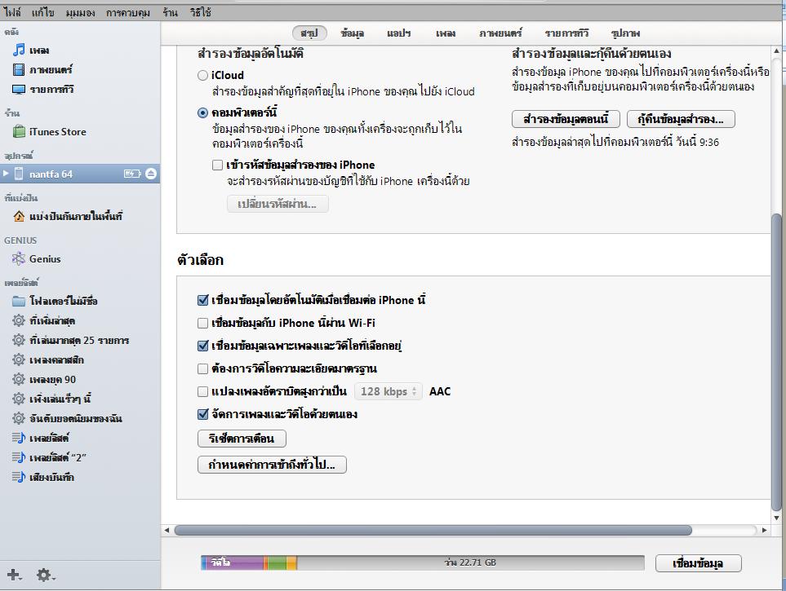
Task: Click the horizontal scrollbar left arrow
Action: pos(167,530)
